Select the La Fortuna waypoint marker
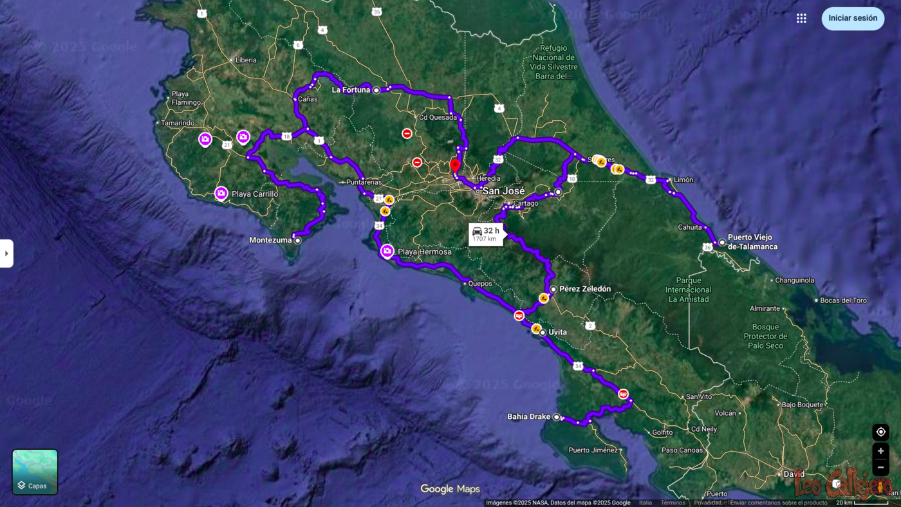Image resolution: width=901 pixels, height=507 pixels. point(376,90)
